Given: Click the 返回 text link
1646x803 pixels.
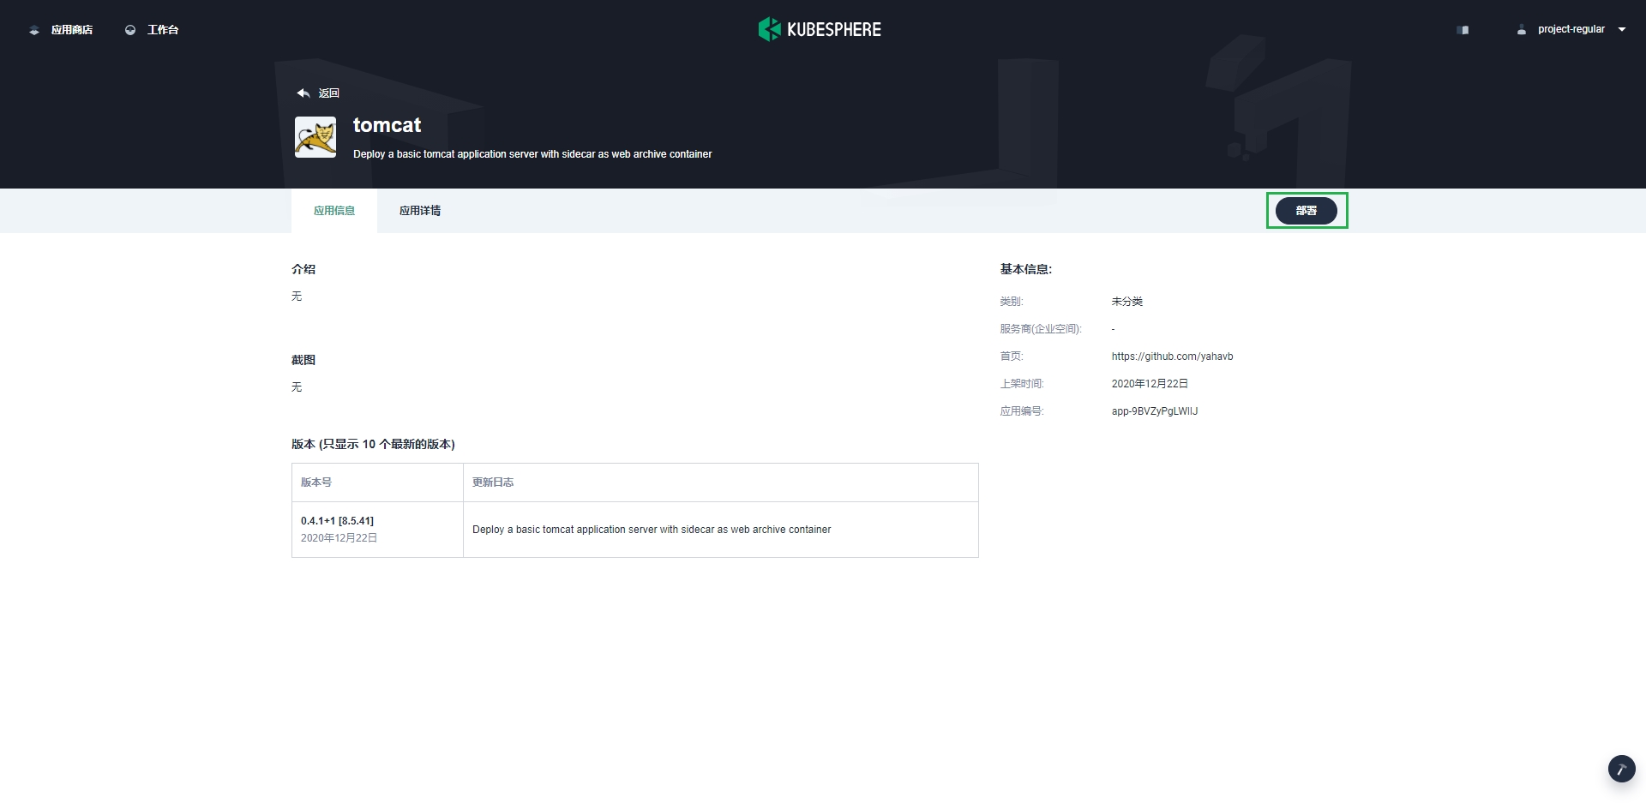Looking at the screenshot, I should pyautogui.click(x=328, y=93).
